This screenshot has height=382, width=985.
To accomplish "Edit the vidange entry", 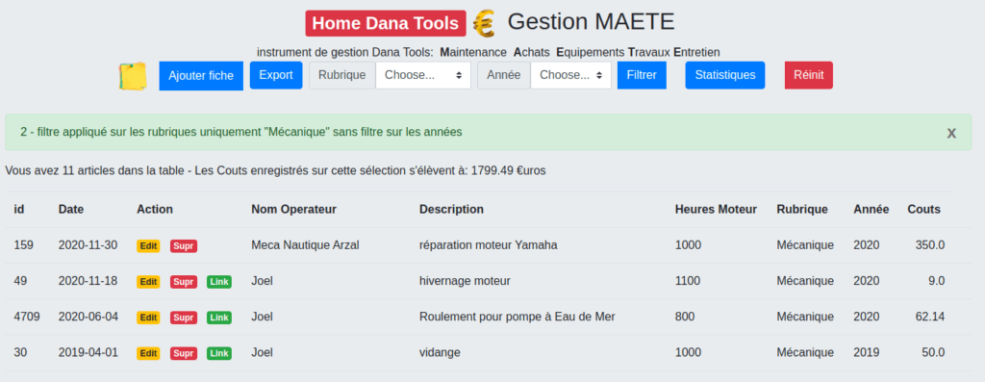I will pos(148,354).
